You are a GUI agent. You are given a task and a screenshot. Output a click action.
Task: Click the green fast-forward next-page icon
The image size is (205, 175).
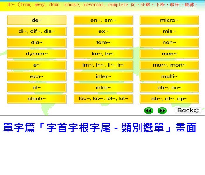pos(162,111)
